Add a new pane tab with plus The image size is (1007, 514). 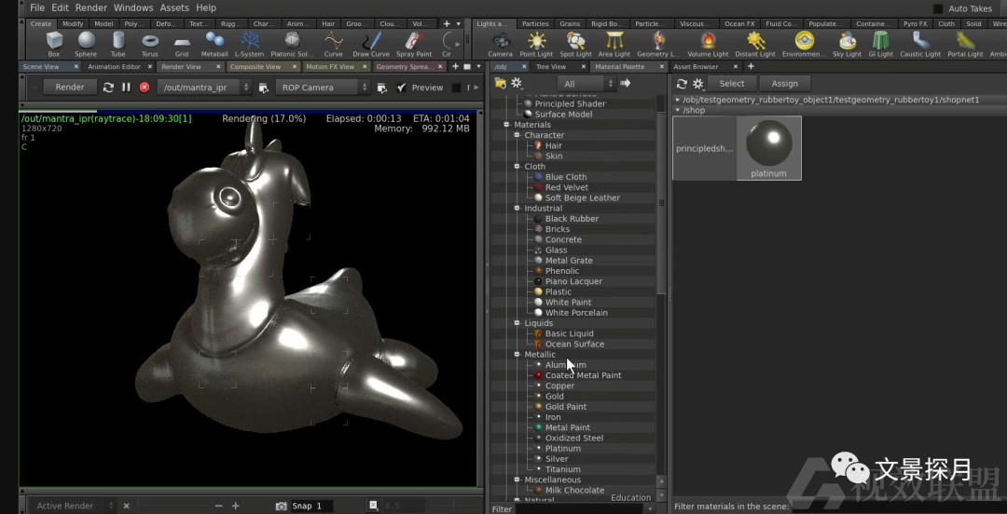point(455,67)
